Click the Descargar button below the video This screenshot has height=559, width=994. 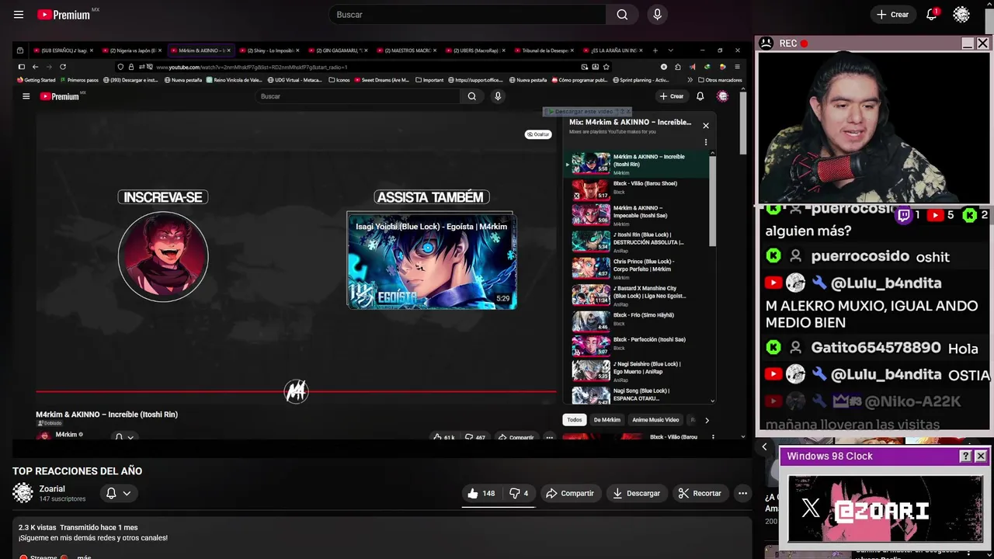(x=636, y=493)
